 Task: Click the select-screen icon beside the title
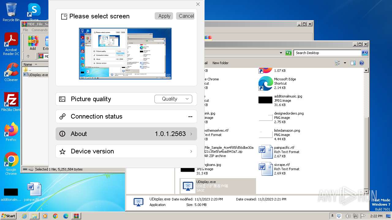pyautogui.click(x=64, y=16)
